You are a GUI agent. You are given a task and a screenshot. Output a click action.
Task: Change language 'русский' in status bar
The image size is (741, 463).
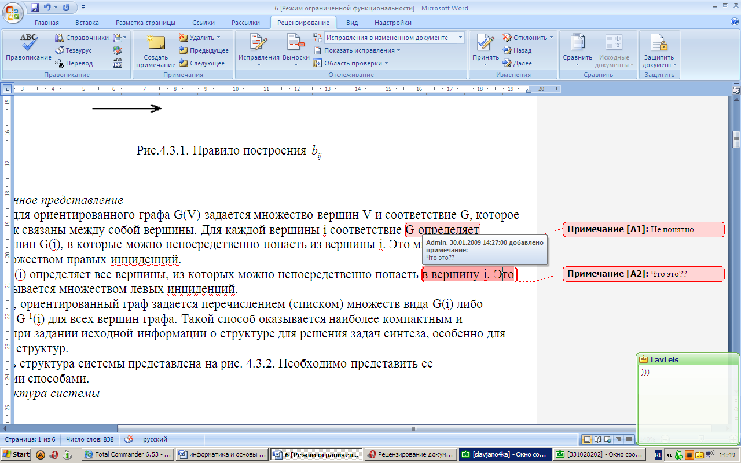click(x=155, y=440)
